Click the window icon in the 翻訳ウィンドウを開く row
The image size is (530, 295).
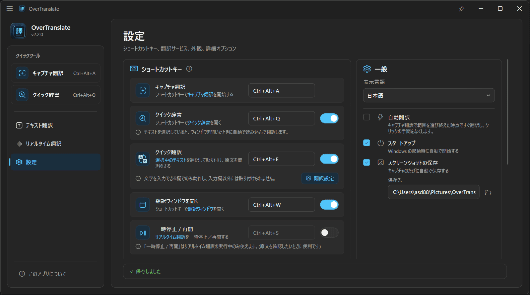pos(143,205)
